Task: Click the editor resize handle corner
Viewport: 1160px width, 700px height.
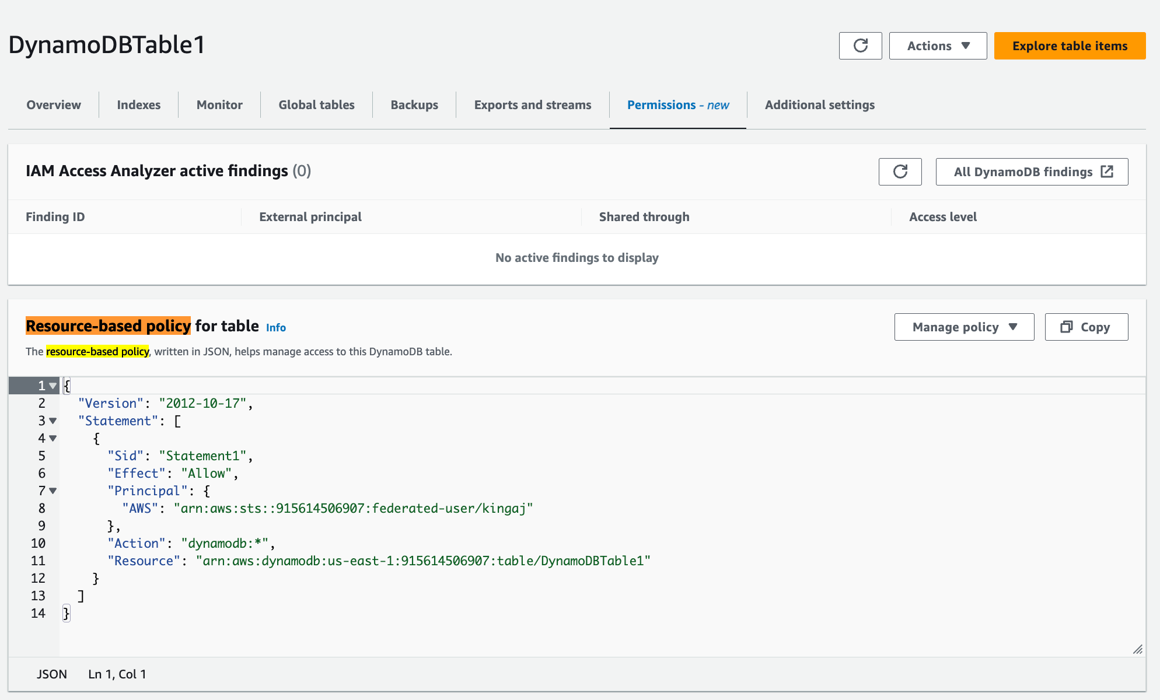Action: pos(1137,649)
